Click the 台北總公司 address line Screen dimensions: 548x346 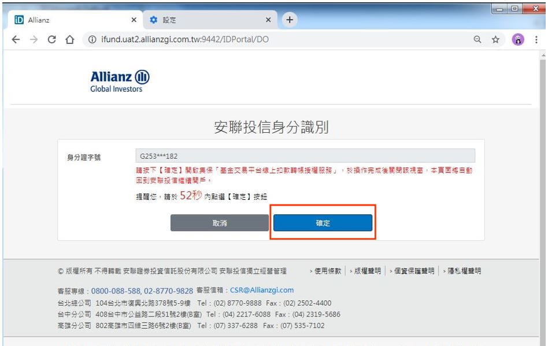[x=194, y=303]
